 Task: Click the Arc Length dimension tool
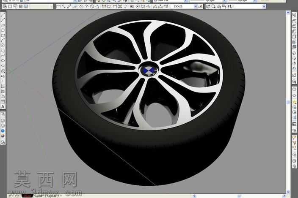[x=69, y=7]
